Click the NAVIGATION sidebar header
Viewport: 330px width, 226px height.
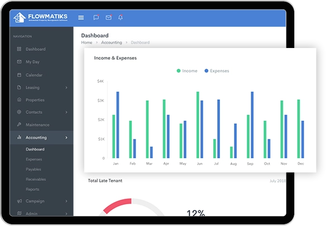pyautogui.click(x=22, y=36)
